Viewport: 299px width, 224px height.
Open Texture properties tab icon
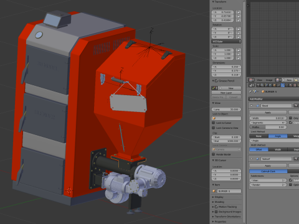(295, 85)
